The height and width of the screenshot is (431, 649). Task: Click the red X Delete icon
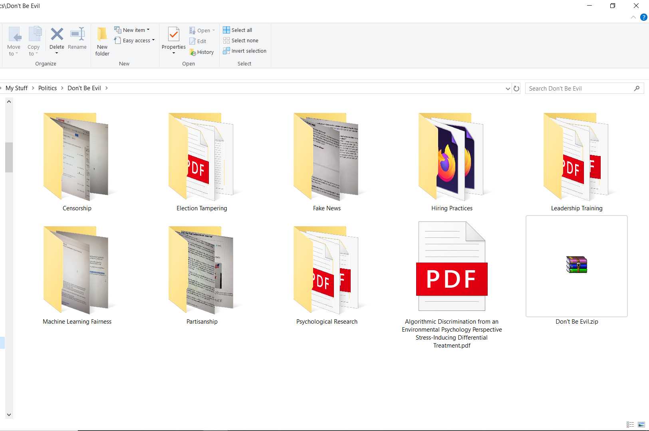[57, 34]
